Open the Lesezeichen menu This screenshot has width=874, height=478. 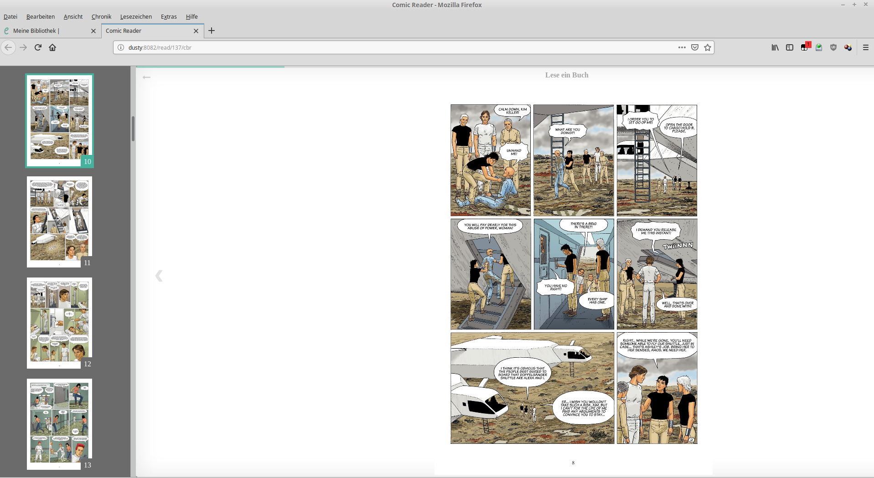[136, 16]
